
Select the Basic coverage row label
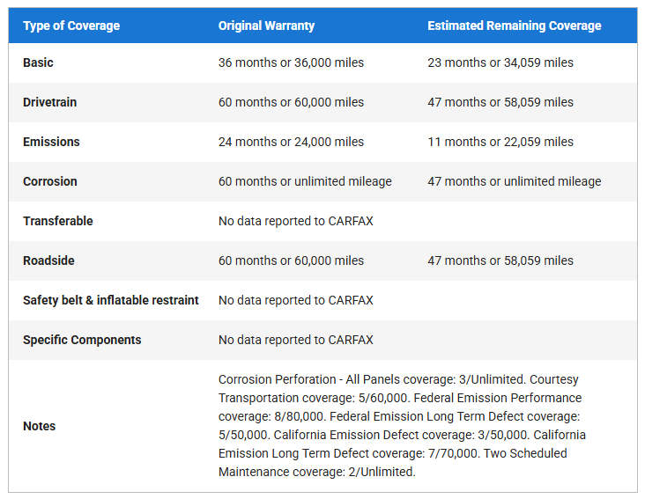pyautogui.click(x=39, y=62)
